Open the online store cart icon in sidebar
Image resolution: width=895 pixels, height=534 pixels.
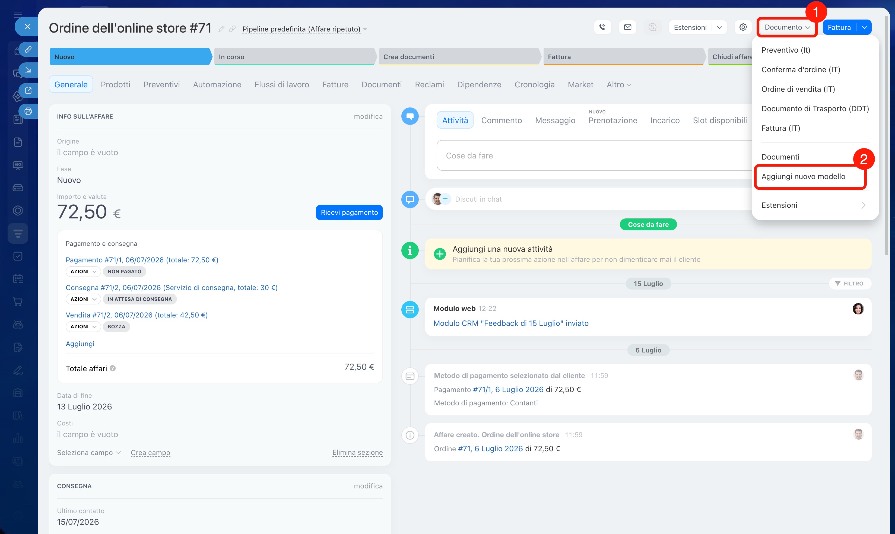coord(18,301)
